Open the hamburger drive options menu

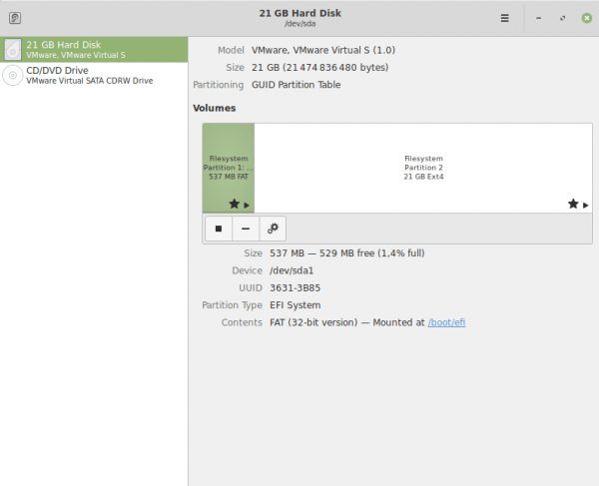[504, 18]
